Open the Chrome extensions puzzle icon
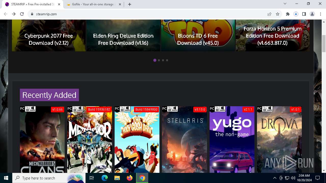The width and height of the screenshot is (326, 183). pyautogui.click(x=288, y=14)
